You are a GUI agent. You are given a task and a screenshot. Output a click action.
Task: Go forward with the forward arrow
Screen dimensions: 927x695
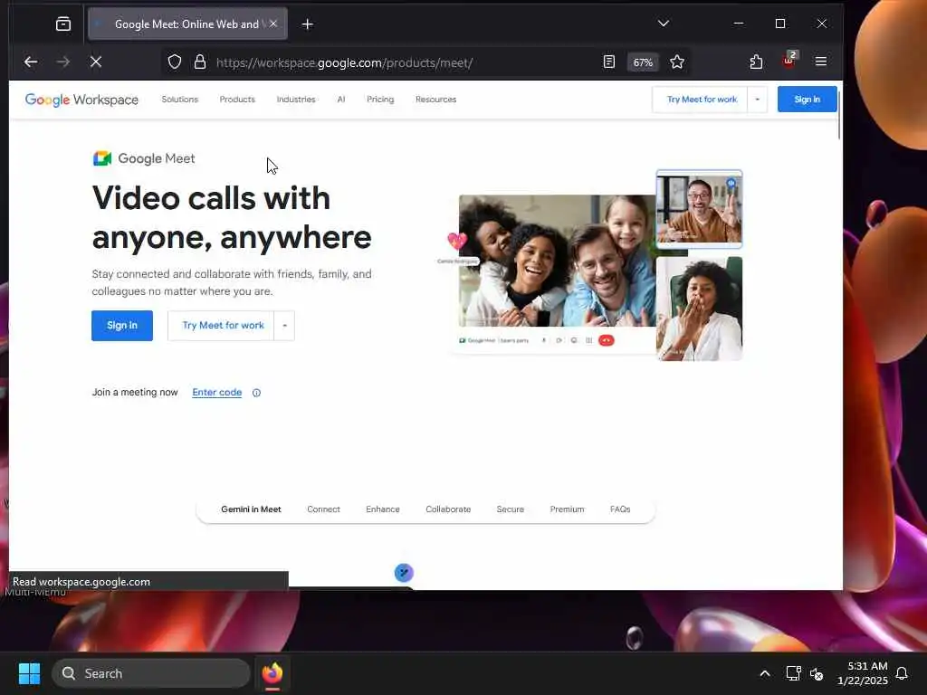(63, 62)
